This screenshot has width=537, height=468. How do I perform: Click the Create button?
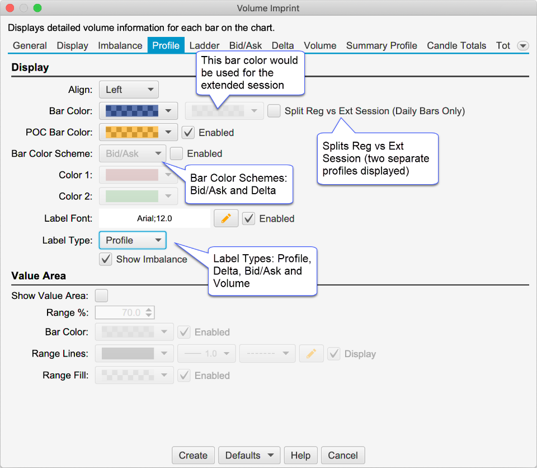pos(193,456)
